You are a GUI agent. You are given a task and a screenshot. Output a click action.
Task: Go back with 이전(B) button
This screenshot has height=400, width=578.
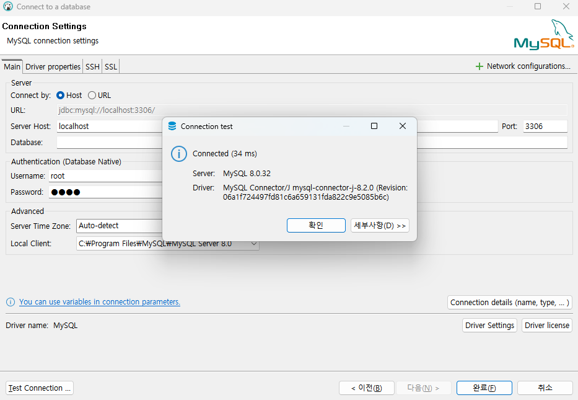pos(366,388)
